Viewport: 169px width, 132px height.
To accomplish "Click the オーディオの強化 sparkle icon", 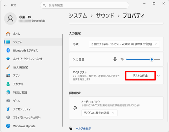I will (75, 108).
